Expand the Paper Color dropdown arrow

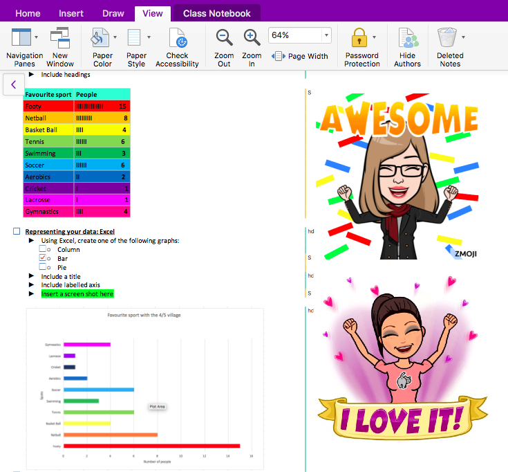coord(115,37)
